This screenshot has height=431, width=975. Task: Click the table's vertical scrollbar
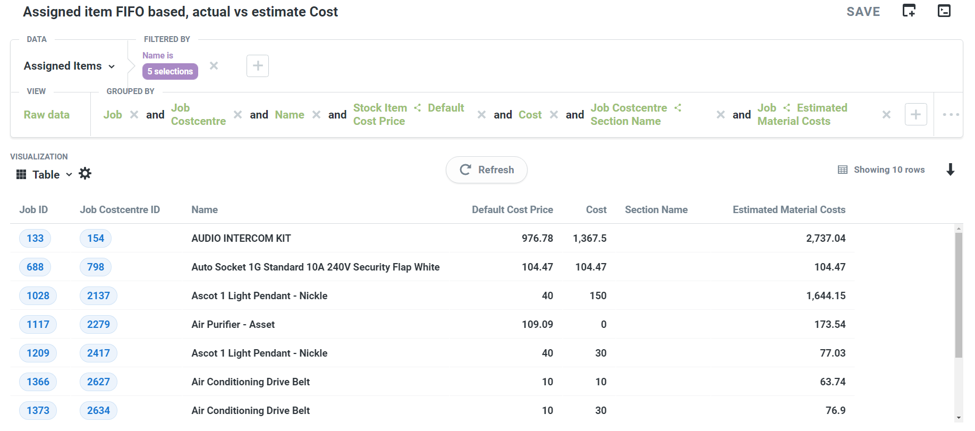[x=959, y=295]
